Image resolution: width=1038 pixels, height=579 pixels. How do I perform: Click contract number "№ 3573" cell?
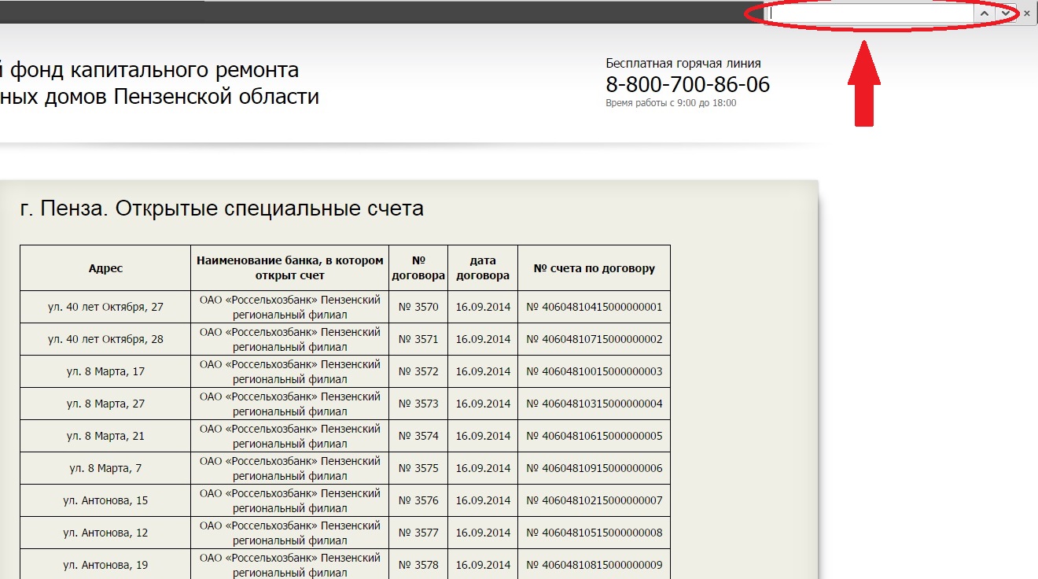(x=418, y=404)
